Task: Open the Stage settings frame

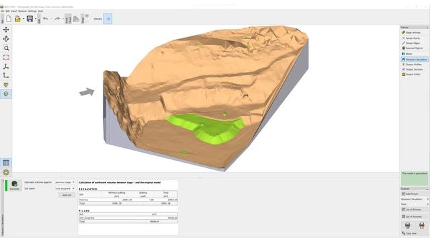Action: 414,33
